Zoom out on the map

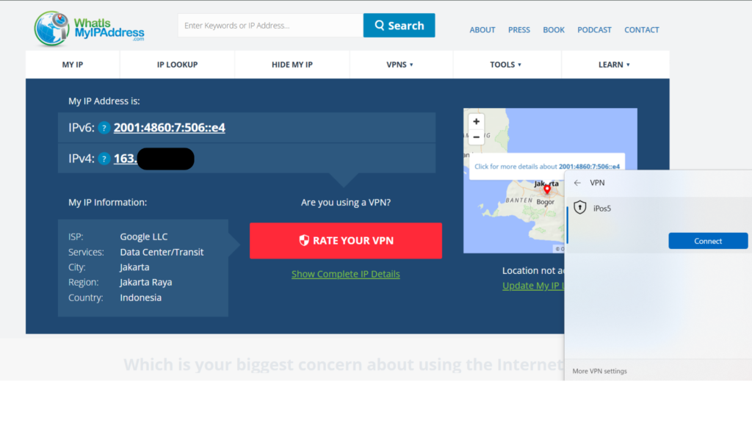[x=476, y=137]
